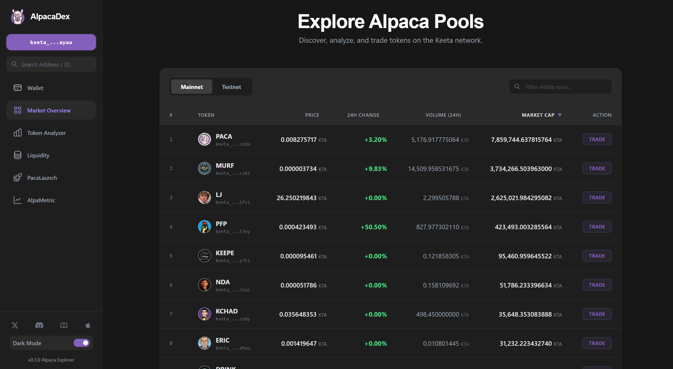Click TRADE for the PACA token
This screenshot has height=369, width=673.
point(597,139)
